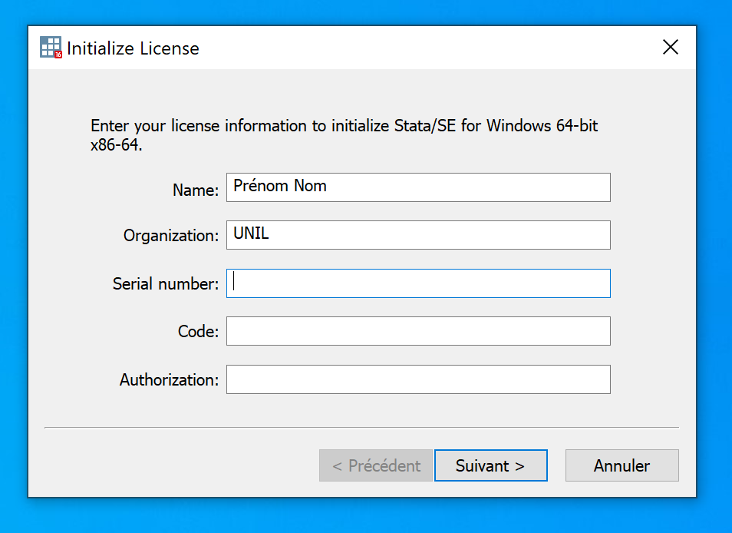Click the horizontal separator line above the buttons
The height and width of the screenshot is (533, 732).
(361, 427)
